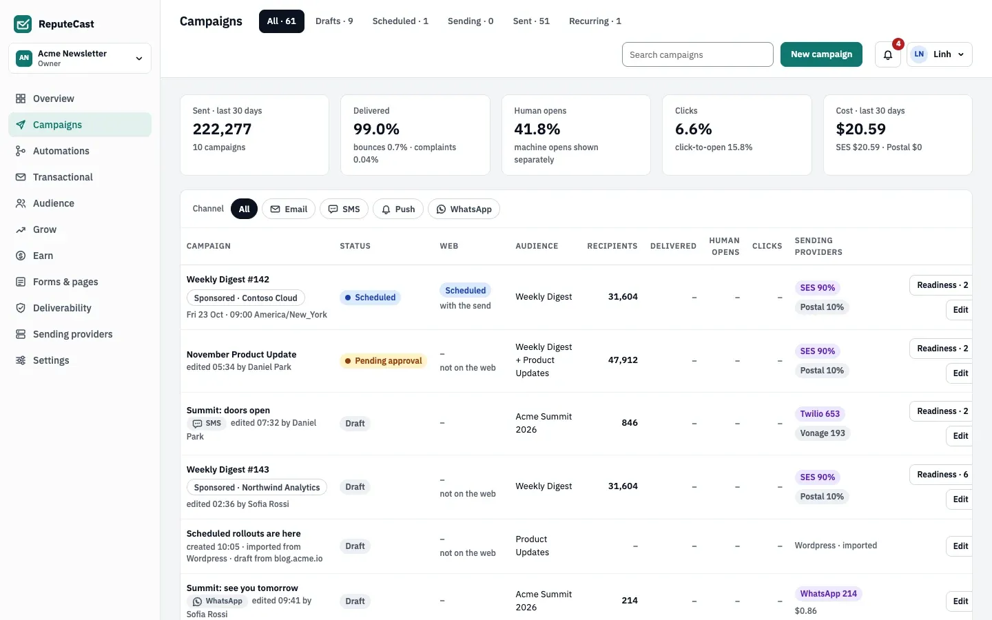
Task: Click the Settings sliders icon
Action: 21,360
